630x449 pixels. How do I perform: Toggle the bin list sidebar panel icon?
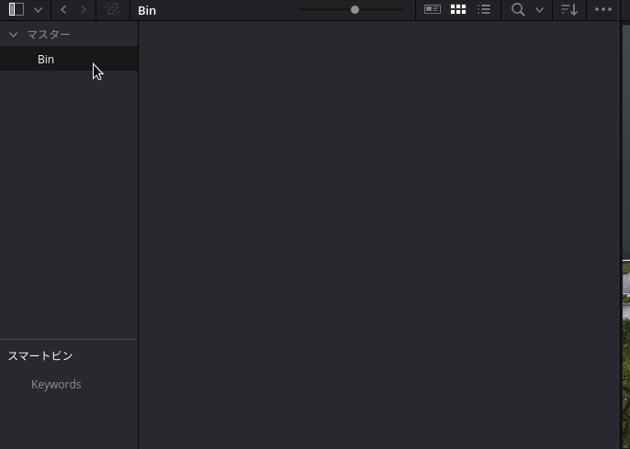coord(17,9)
